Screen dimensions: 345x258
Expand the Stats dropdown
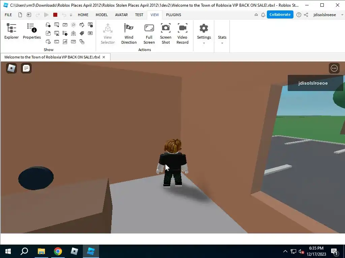[x=222, y=40]
